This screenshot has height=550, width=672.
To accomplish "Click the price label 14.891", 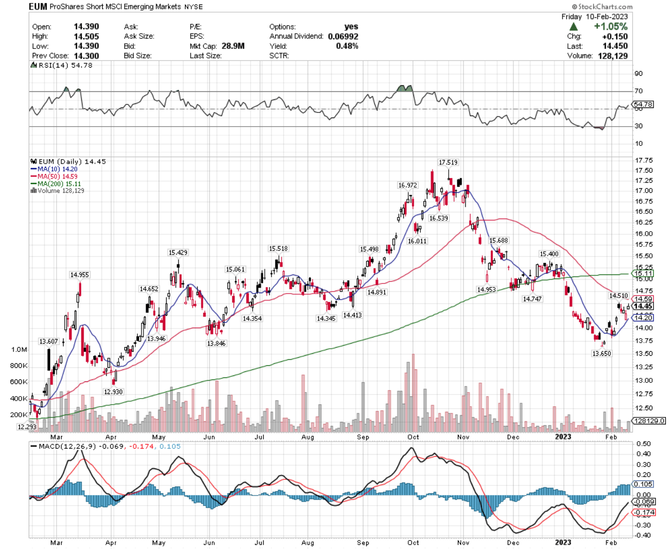I will pos(377,292).
